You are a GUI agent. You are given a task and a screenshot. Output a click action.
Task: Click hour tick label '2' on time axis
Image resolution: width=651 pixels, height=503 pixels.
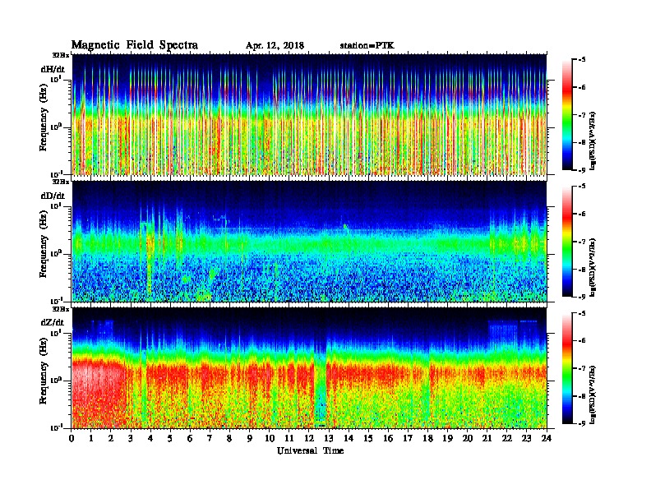tap(111, 438)
